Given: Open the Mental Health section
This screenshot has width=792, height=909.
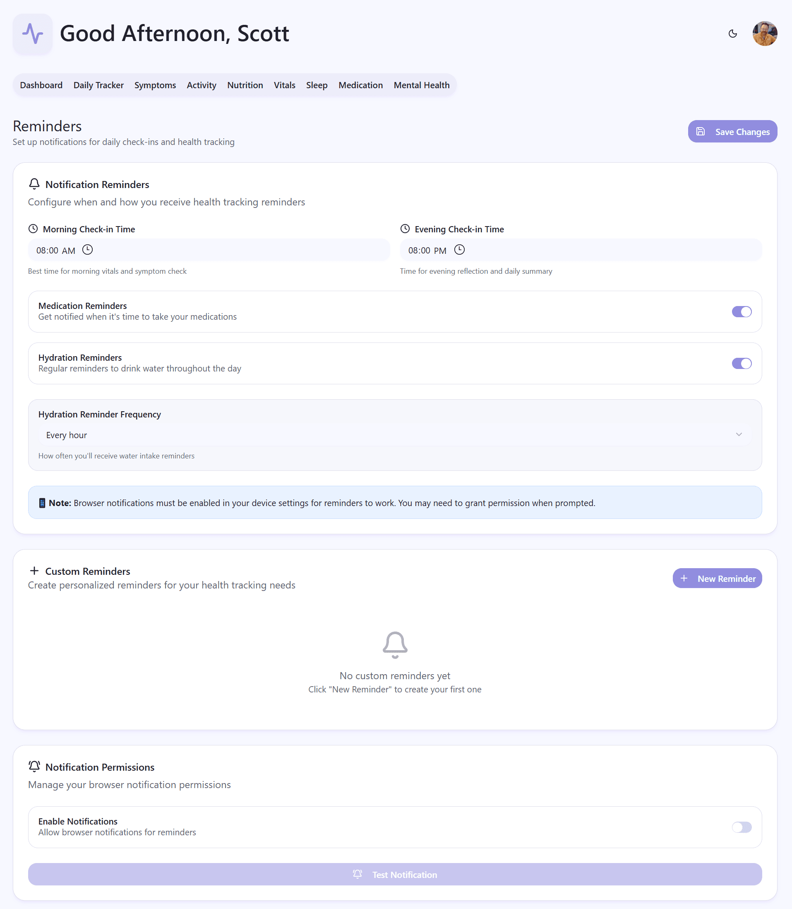Looking at the screenshot, I should (x=421, y=85).
